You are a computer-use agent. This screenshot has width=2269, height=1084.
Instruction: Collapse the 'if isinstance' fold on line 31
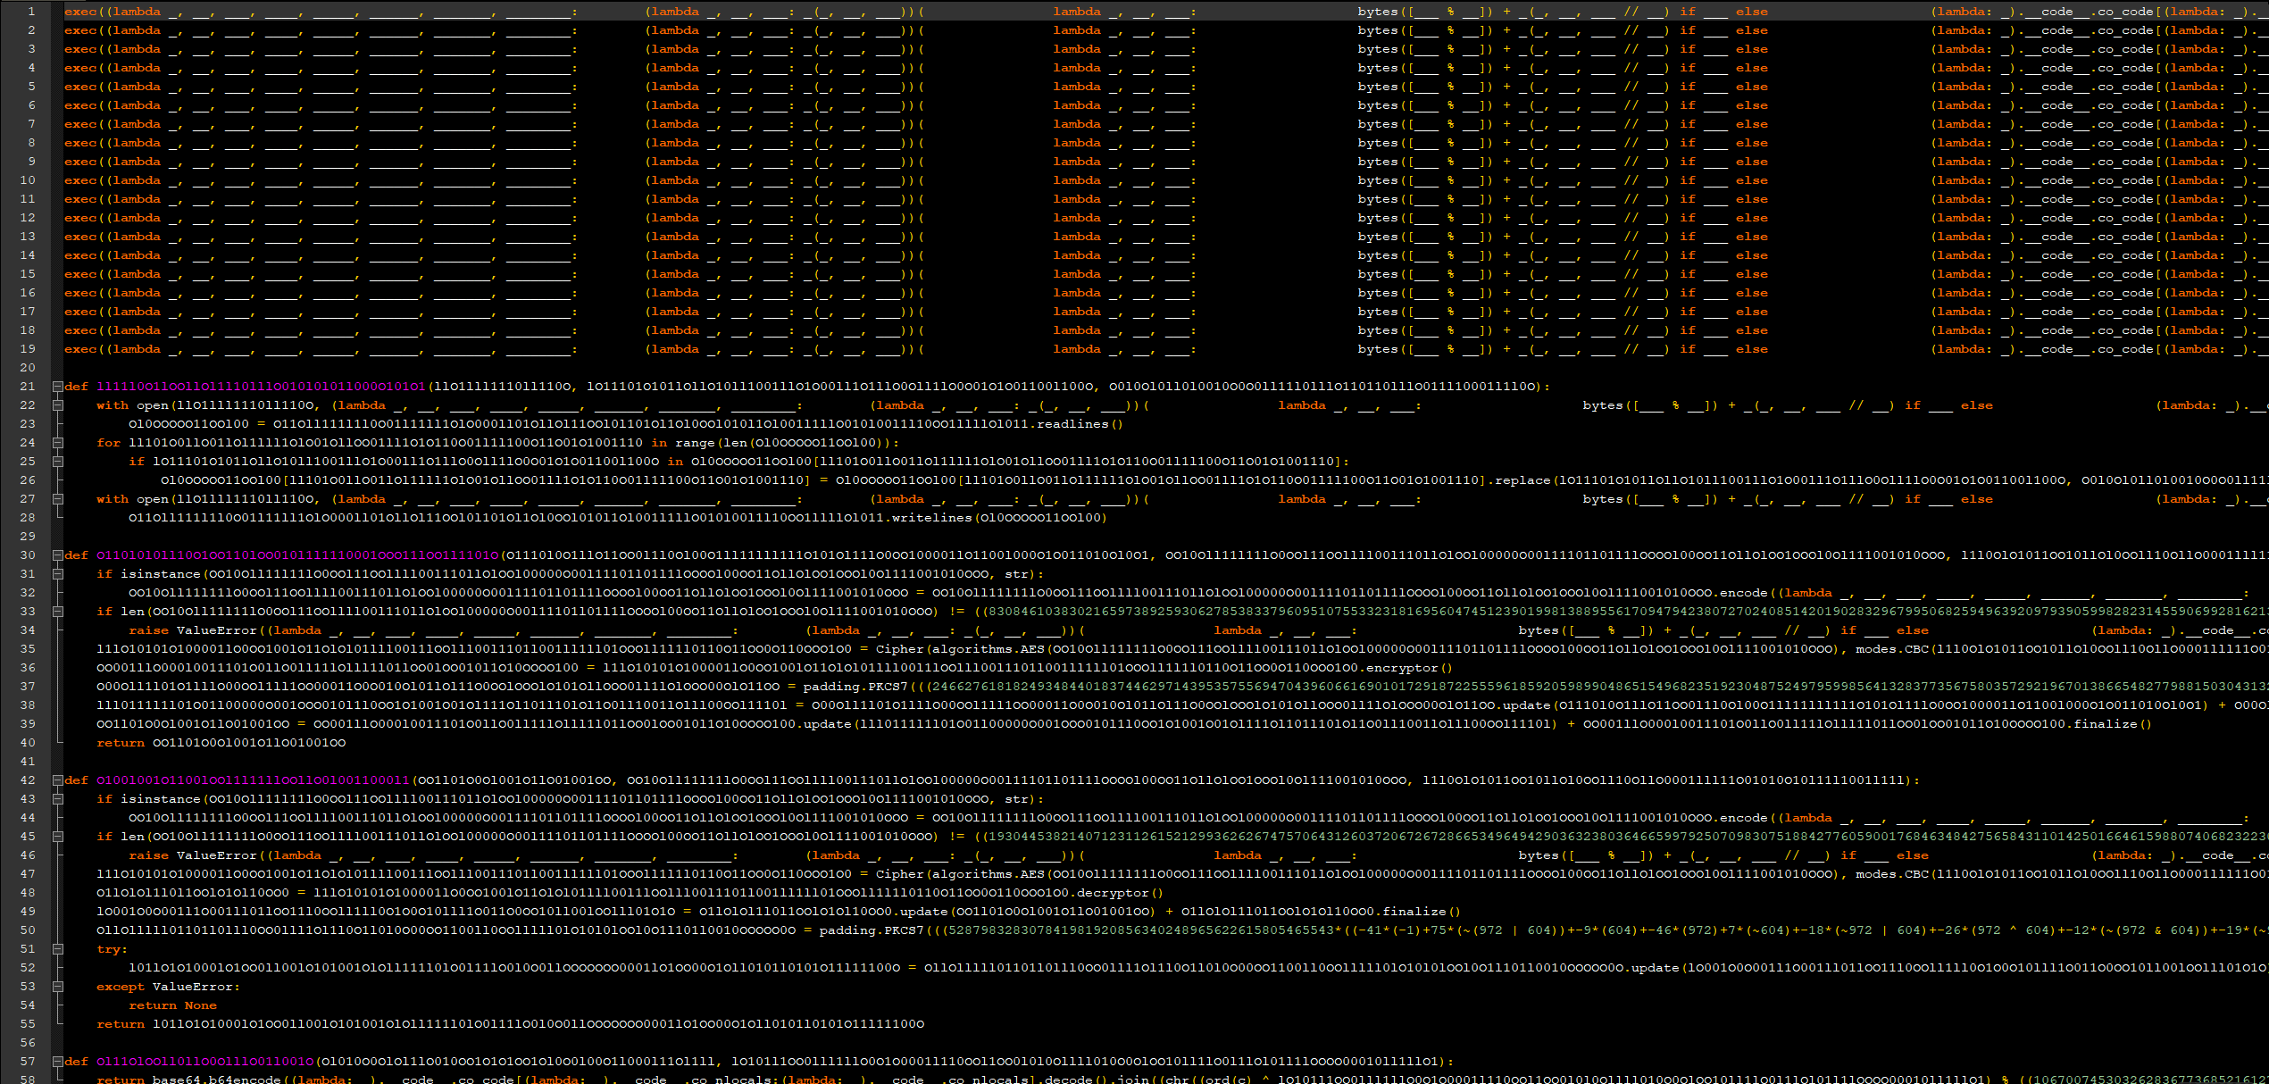pyautogui.click(x=57, y=574)
